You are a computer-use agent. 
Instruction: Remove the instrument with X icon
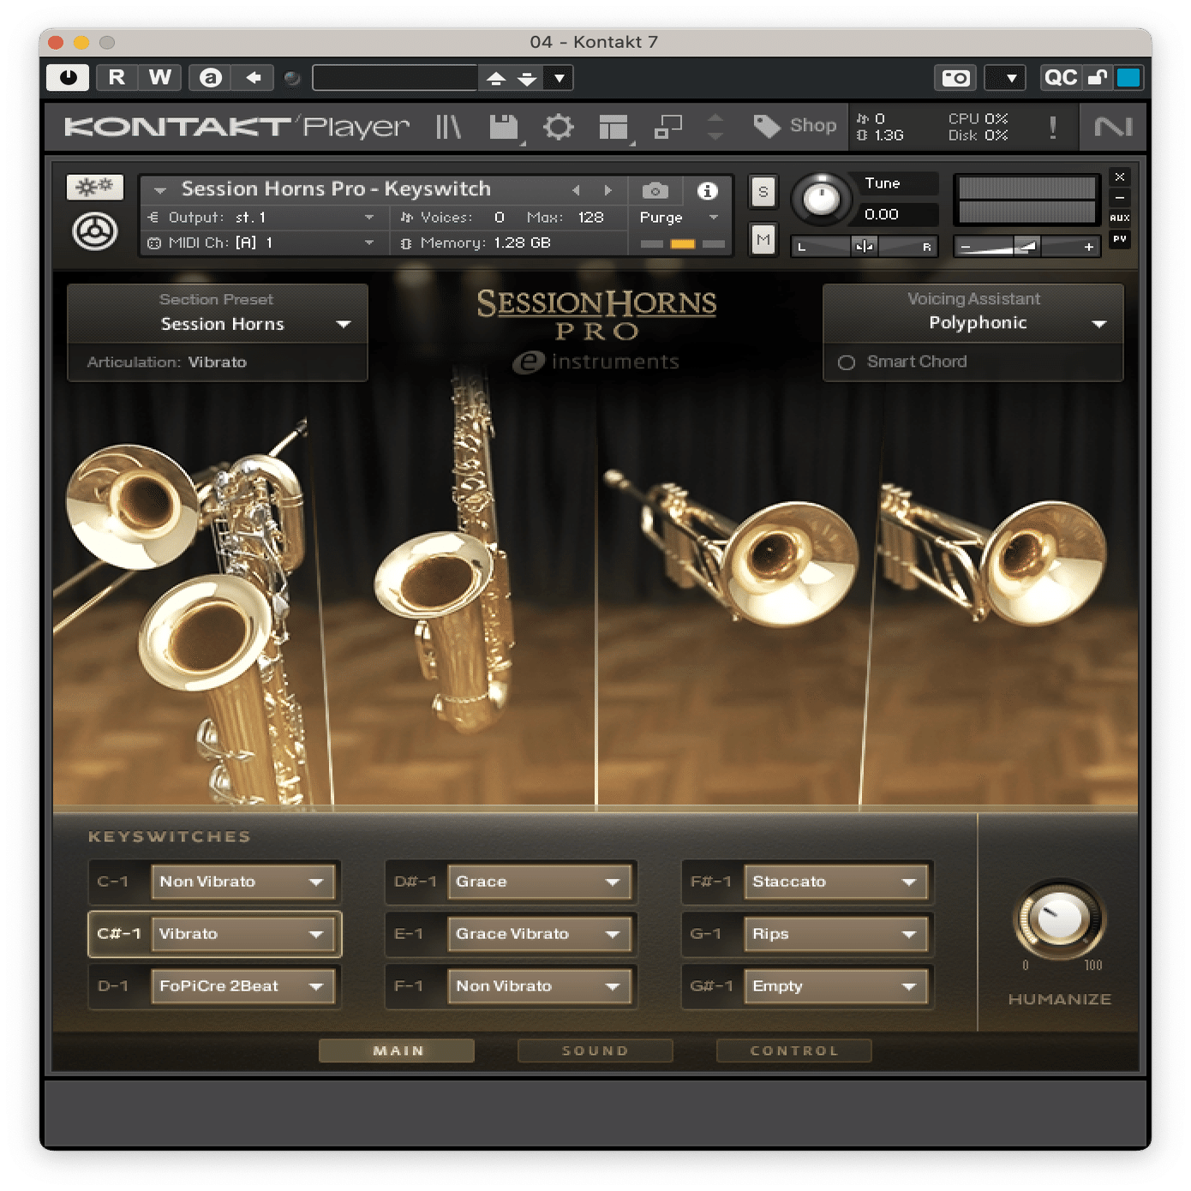pos(1120,177)
